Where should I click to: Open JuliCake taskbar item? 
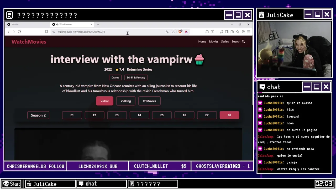(x=50, y=184)
